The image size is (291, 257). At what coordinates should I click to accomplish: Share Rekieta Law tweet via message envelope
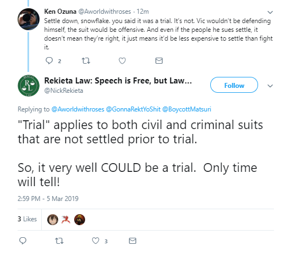[132, 241]
